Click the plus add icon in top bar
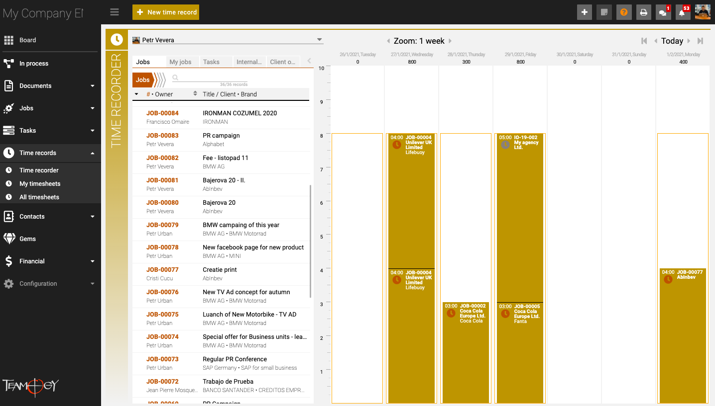715x406 pixels. (x=585, y=12)
